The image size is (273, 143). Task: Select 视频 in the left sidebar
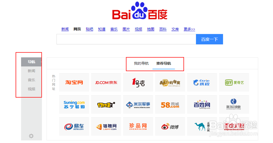point(31,89)
